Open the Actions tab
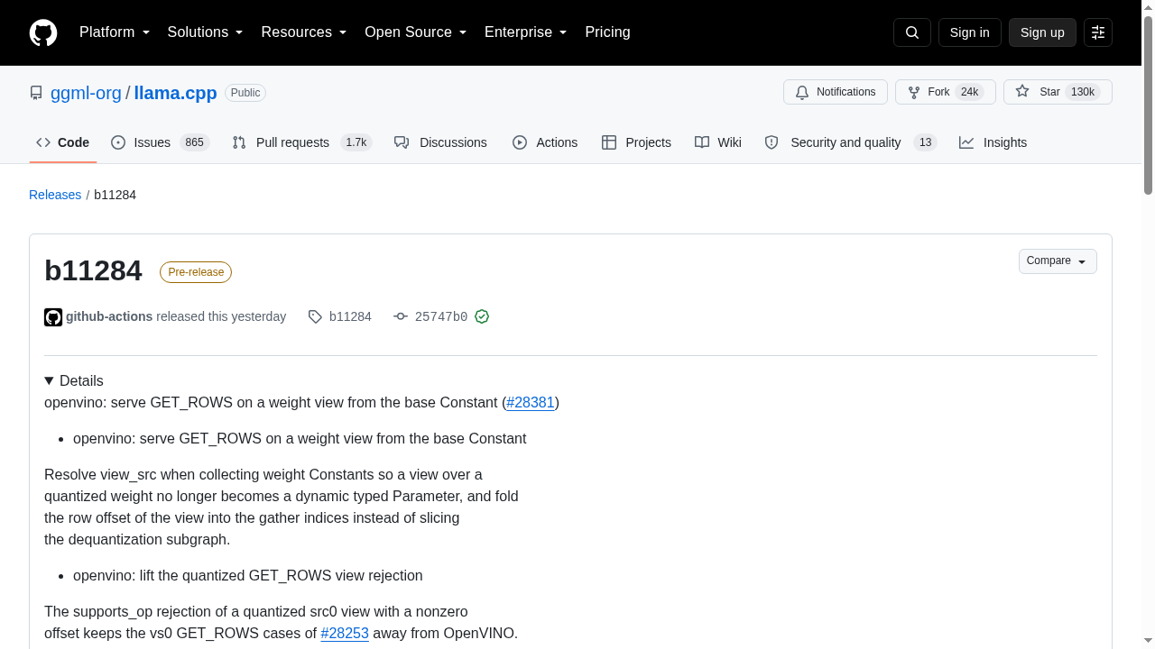 pyautogui.click(x=545, y=142)
